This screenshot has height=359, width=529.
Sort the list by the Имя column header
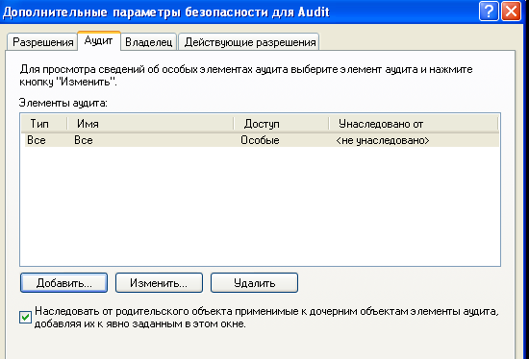pos(150,124)
